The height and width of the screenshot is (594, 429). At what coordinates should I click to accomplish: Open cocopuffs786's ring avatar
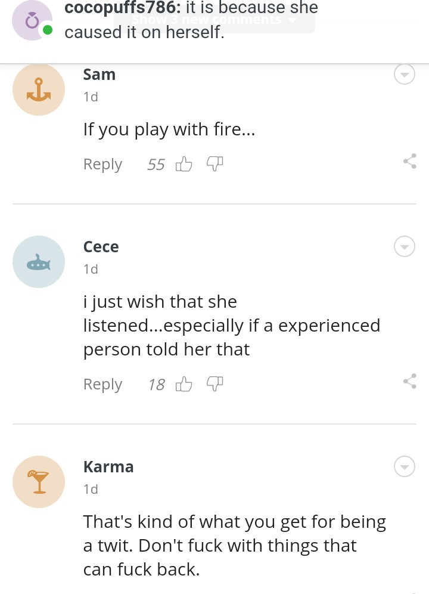click(x=32, y=21)
